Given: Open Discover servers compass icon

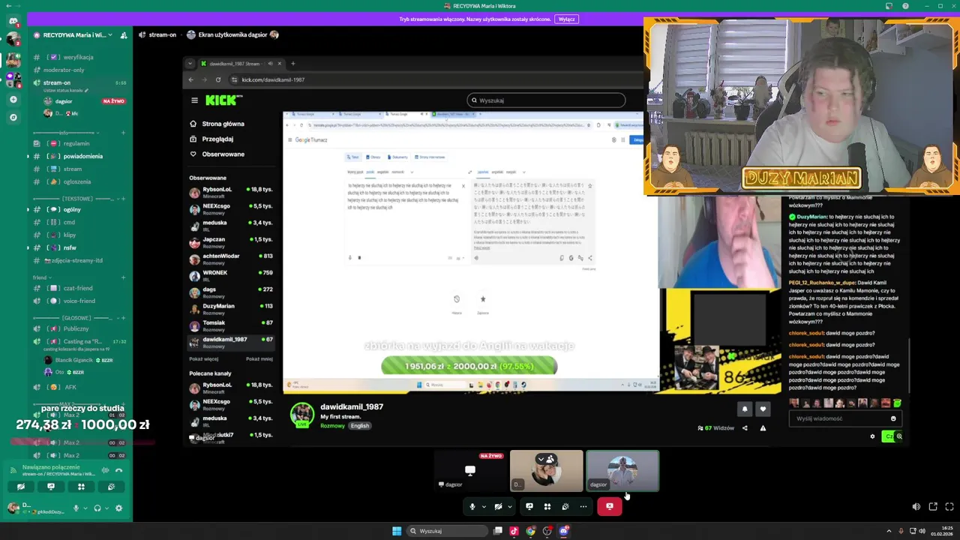Looking at the screenshot, I should [13, 117].
